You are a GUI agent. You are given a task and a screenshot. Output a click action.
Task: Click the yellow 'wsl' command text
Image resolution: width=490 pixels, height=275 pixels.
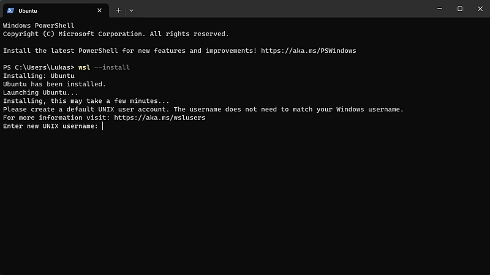point(84,67)
